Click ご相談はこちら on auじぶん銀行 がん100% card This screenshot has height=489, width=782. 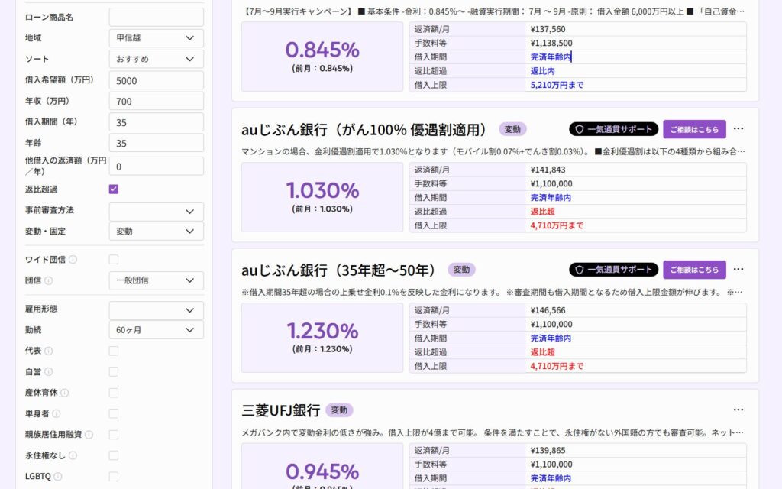point(694,129)
